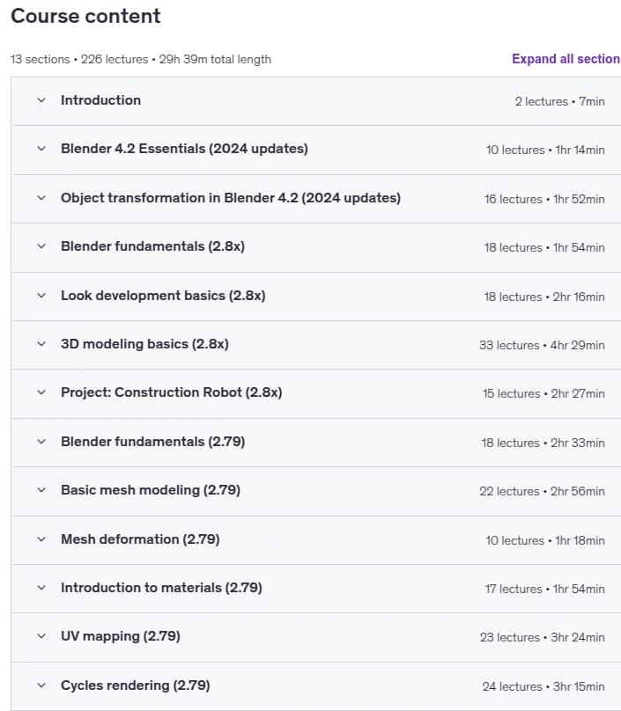Click the 24 lectures 3hr 15min label
This screenshot has width=621, height=711.
click(543, 687)
